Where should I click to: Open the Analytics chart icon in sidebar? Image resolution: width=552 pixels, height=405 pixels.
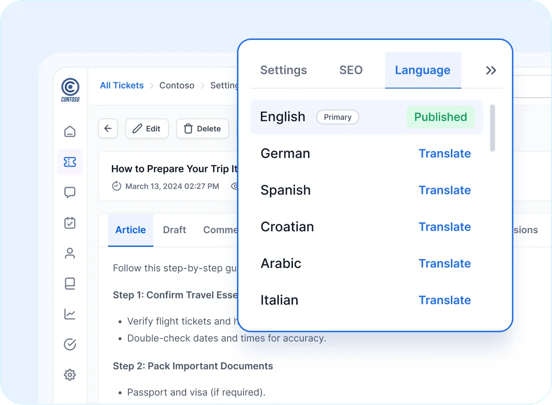[x=70, y=314]
